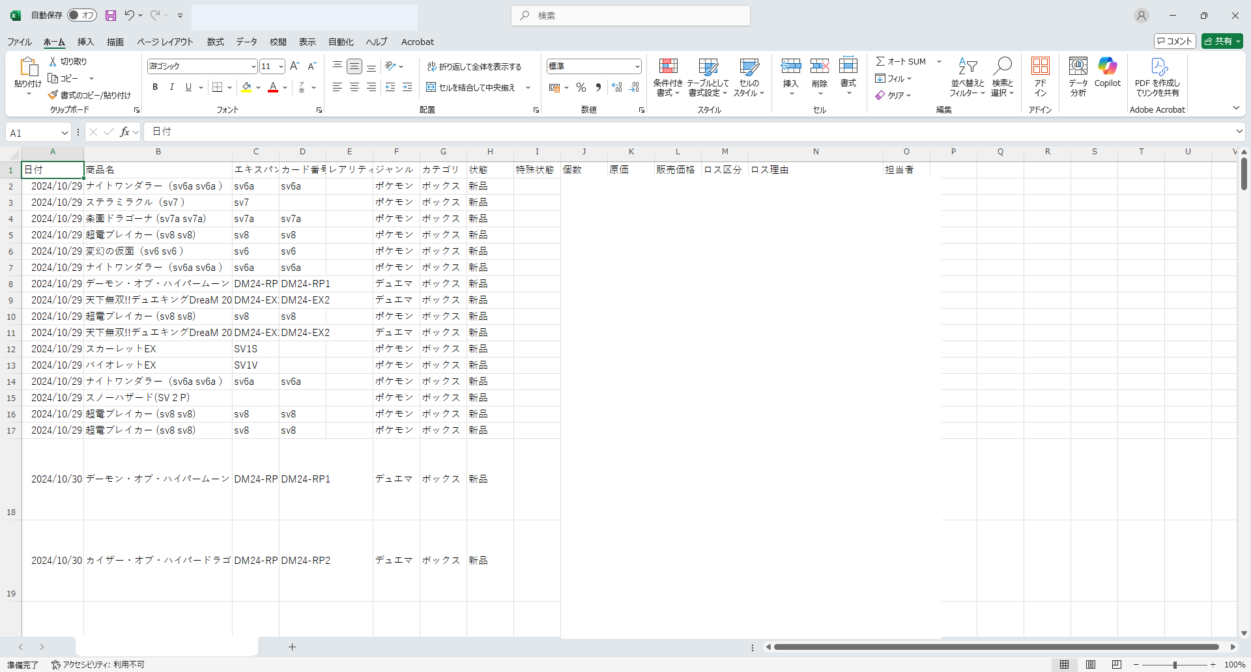Click the Comments button
Viewport: 1251px width, 672px height.
pyautogui.click(x=1175, y=41)
